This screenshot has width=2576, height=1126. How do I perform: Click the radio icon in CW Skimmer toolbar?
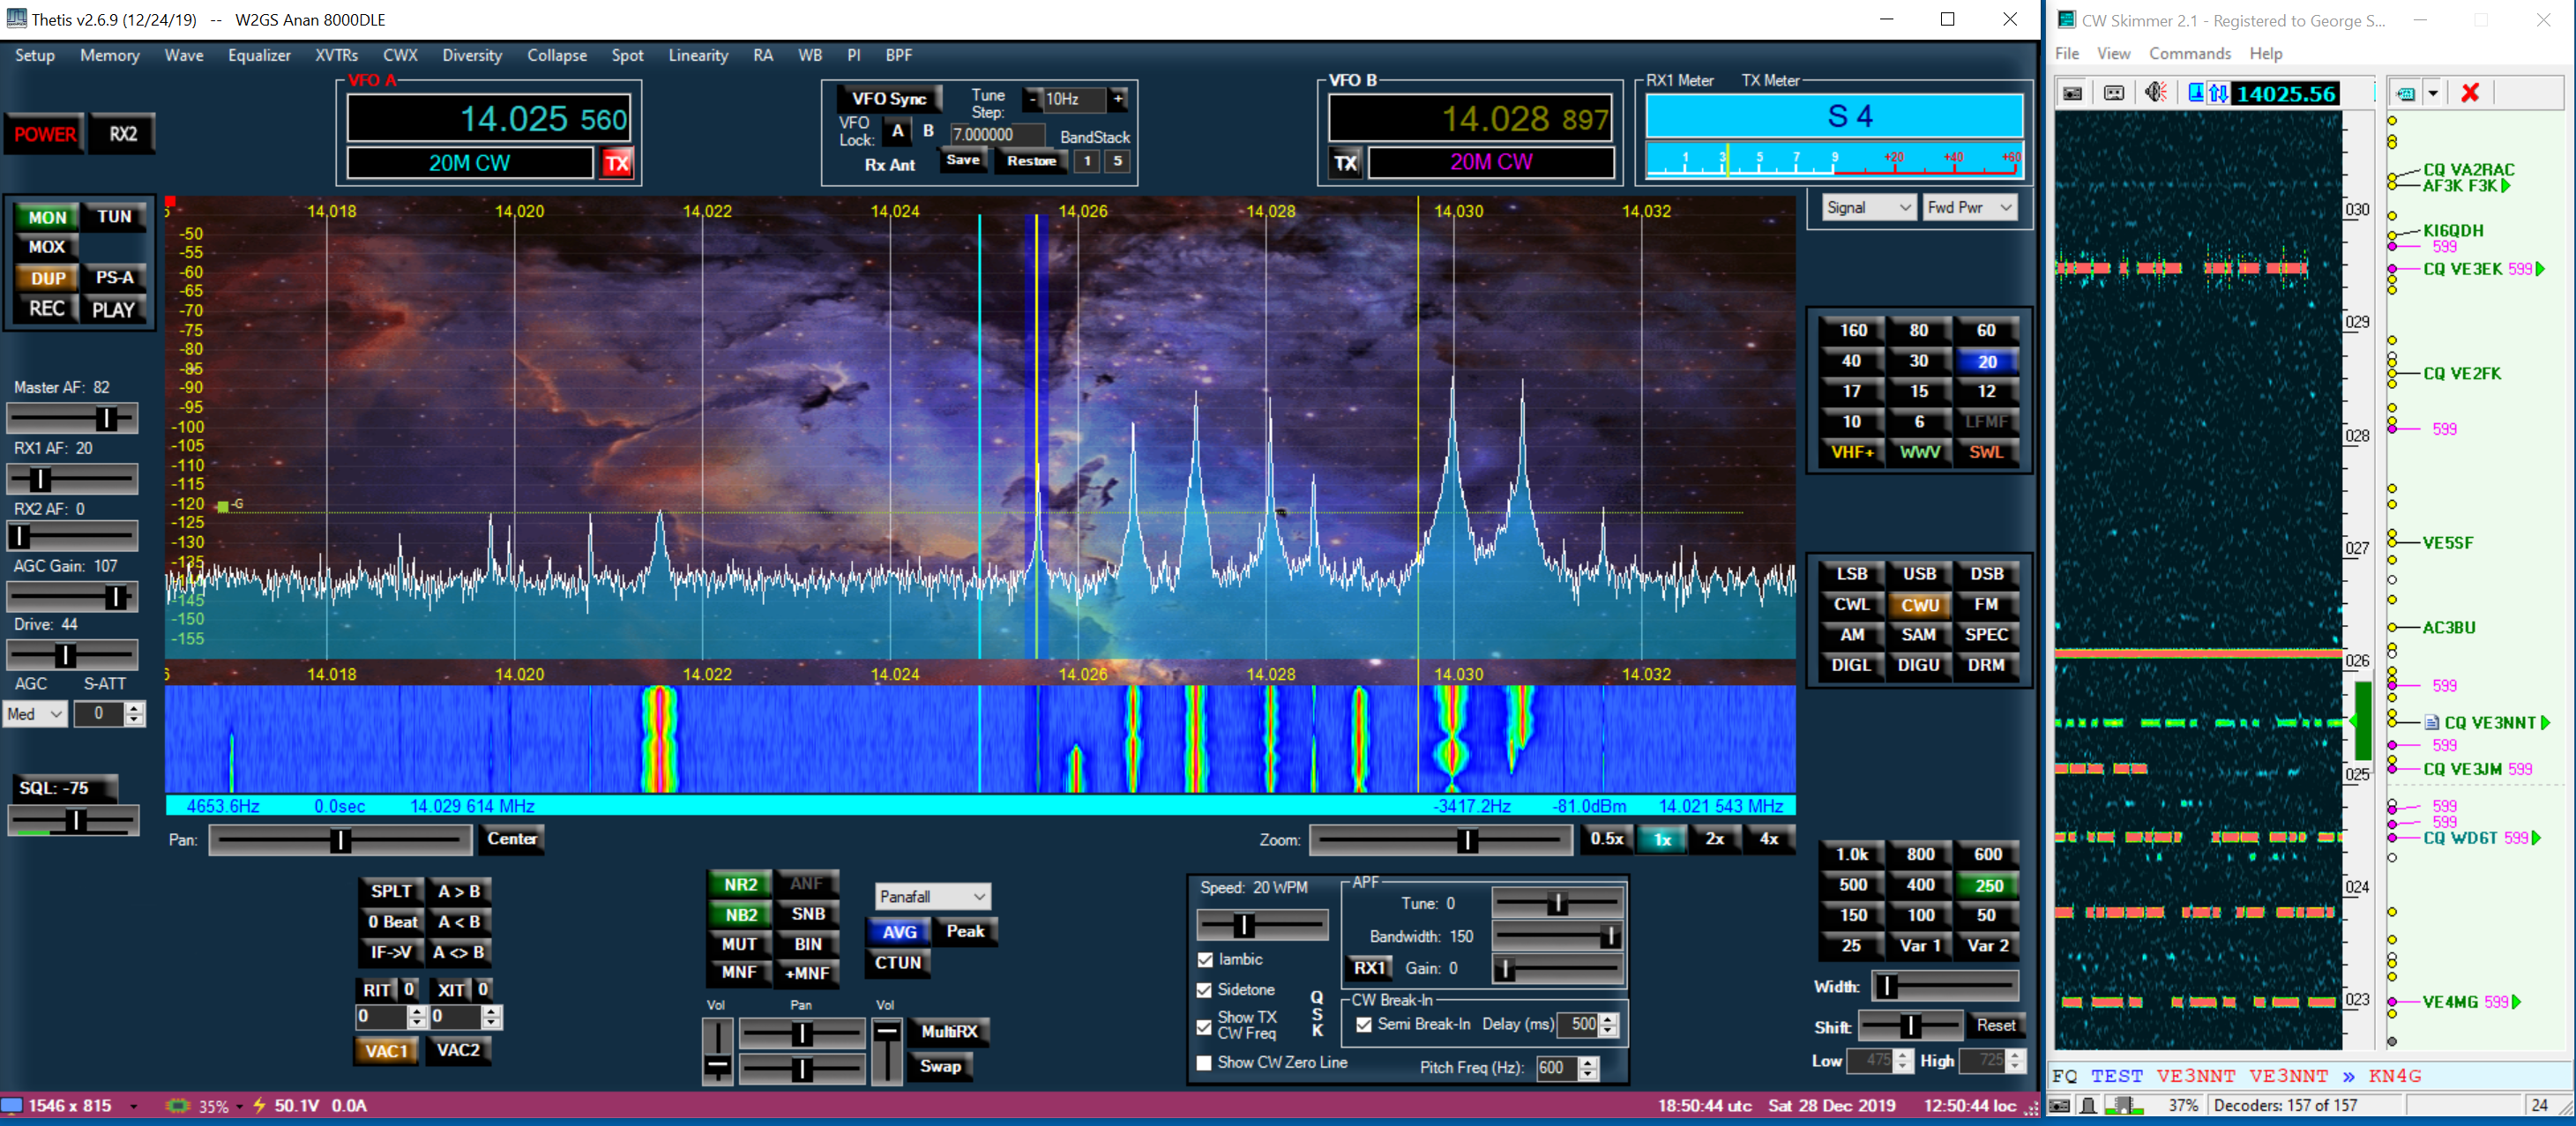click(x=2072, y=93)
